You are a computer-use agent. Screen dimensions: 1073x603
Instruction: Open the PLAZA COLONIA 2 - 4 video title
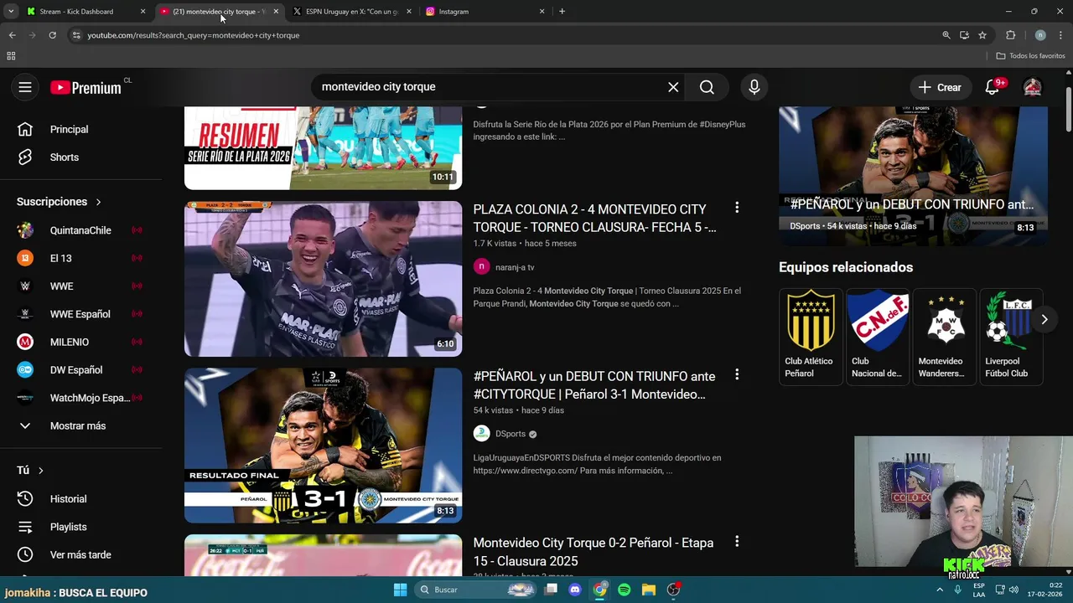(x=594, y=219)
